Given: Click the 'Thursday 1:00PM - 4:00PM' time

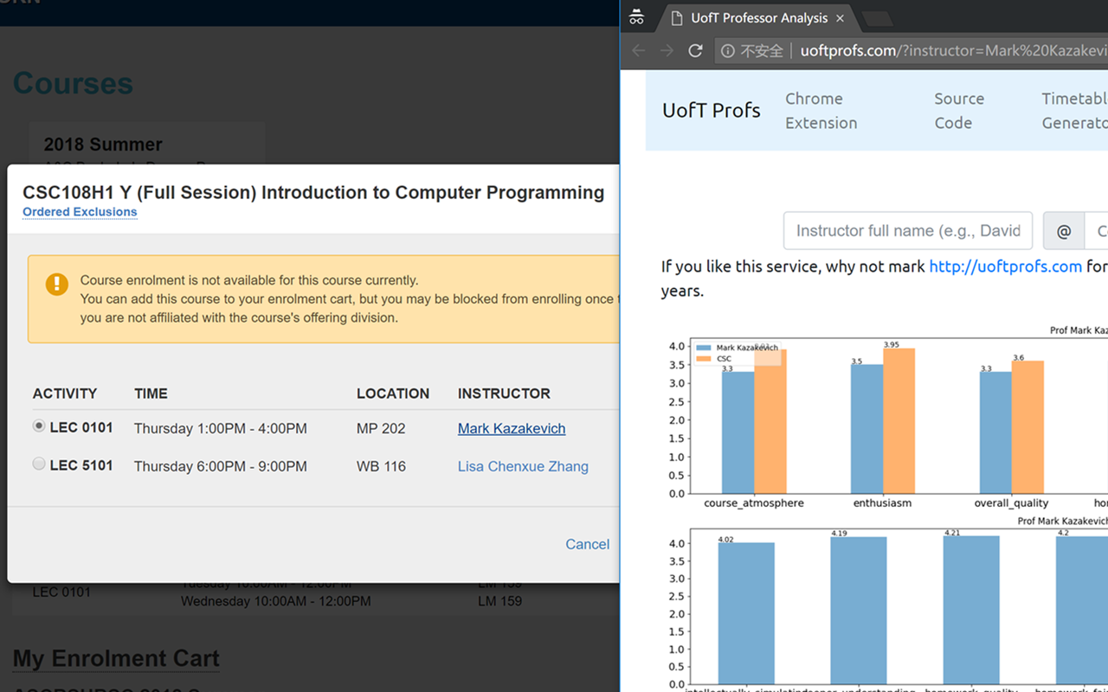Looking at the screenshot, I should (221, 428).
